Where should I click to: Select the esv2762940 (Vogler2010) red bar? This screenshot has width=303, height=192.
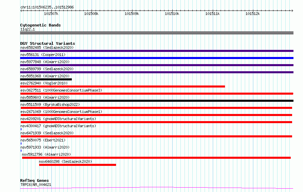(x=123, y=87)
